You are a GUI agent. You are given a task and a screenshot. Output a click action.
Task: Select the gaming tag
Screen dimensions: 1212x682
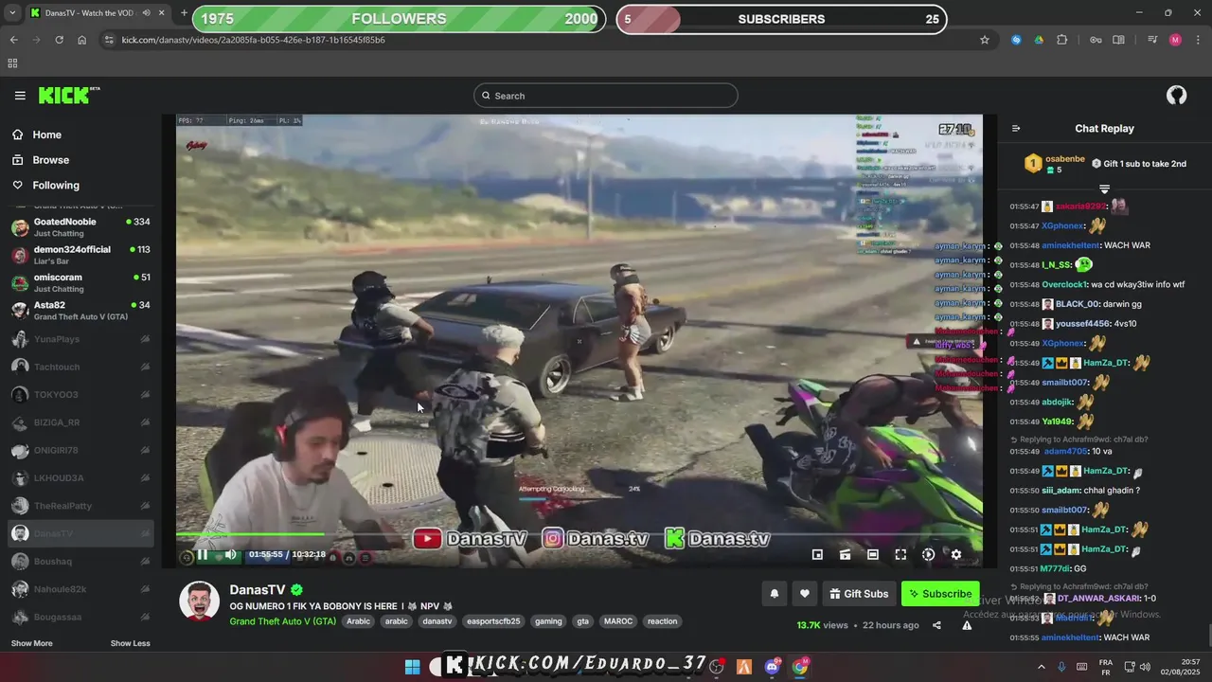[x=548, y=621]
